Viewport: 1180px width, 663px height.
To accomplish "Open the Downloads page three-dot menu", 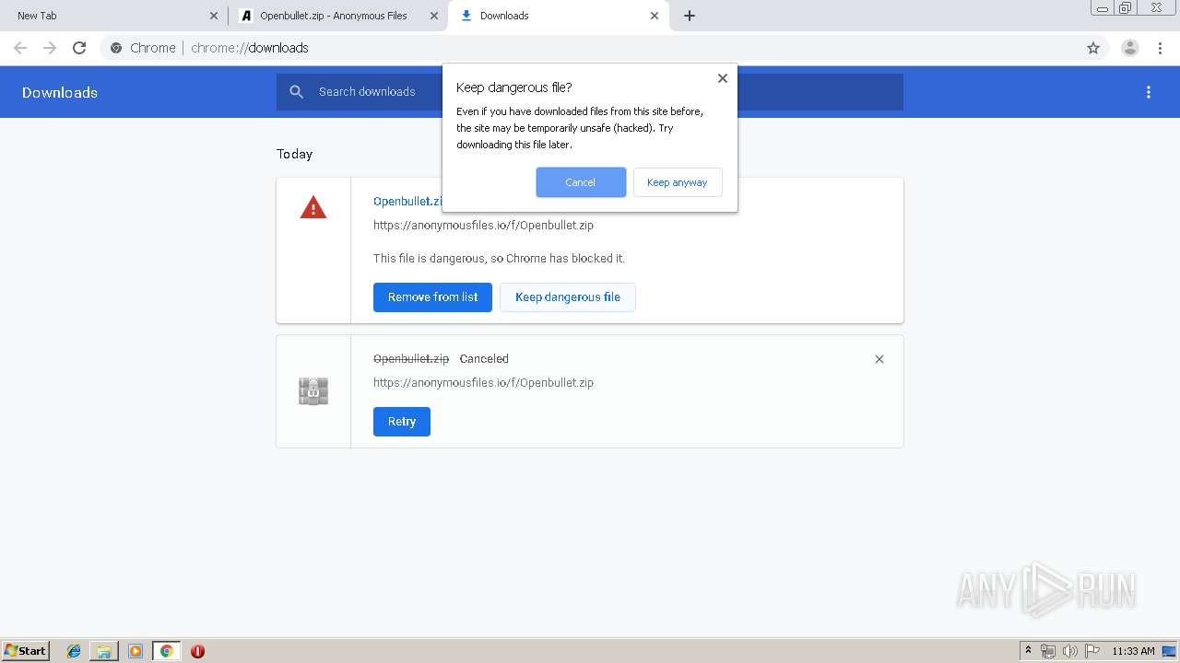I will point(1149,92).
